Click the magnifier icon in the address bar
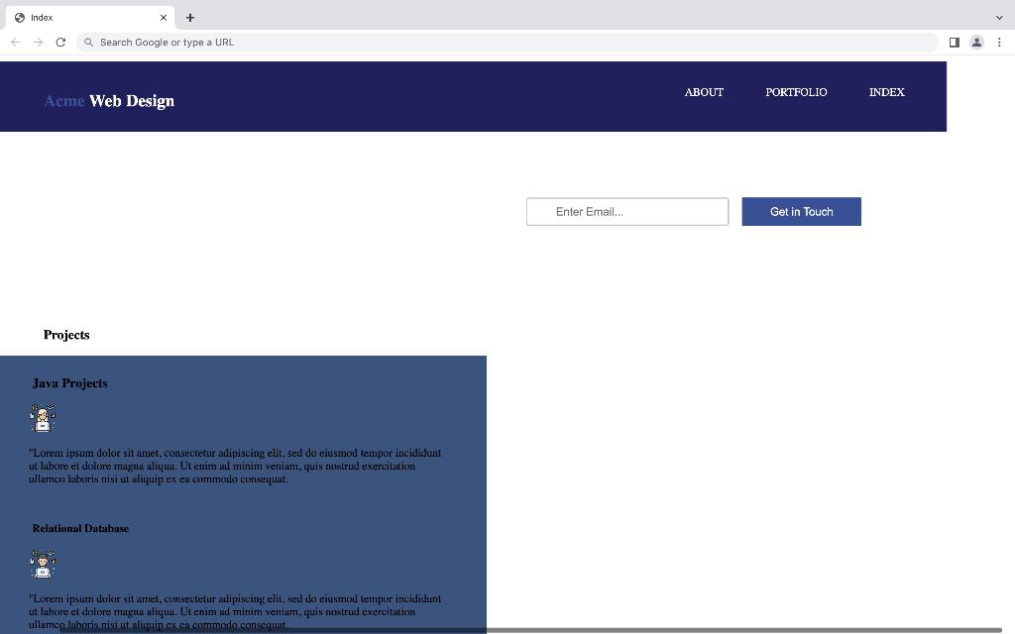 click(88, 42)
